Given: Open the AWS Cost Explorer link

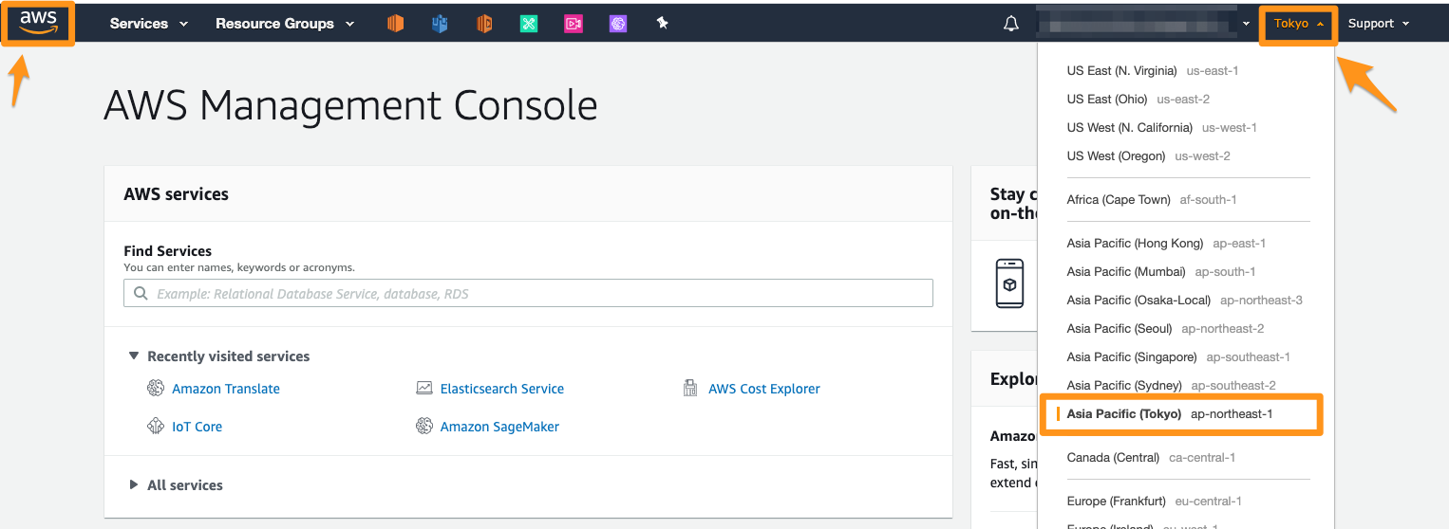Looking at the screenshot, I should [764, 389].
